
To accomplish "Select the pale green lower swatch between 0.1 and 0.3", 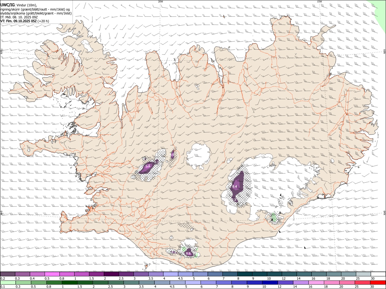I will (8, 282).
